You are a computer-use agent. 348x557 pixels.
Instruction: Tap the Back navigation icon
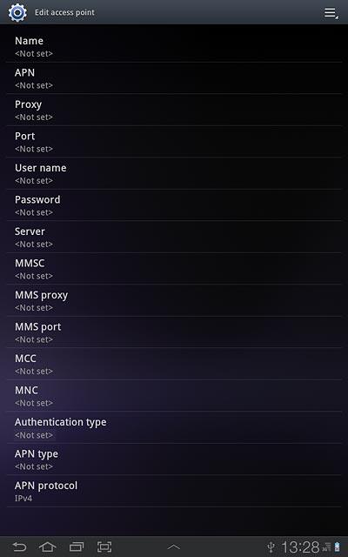[x=19, y=547]
